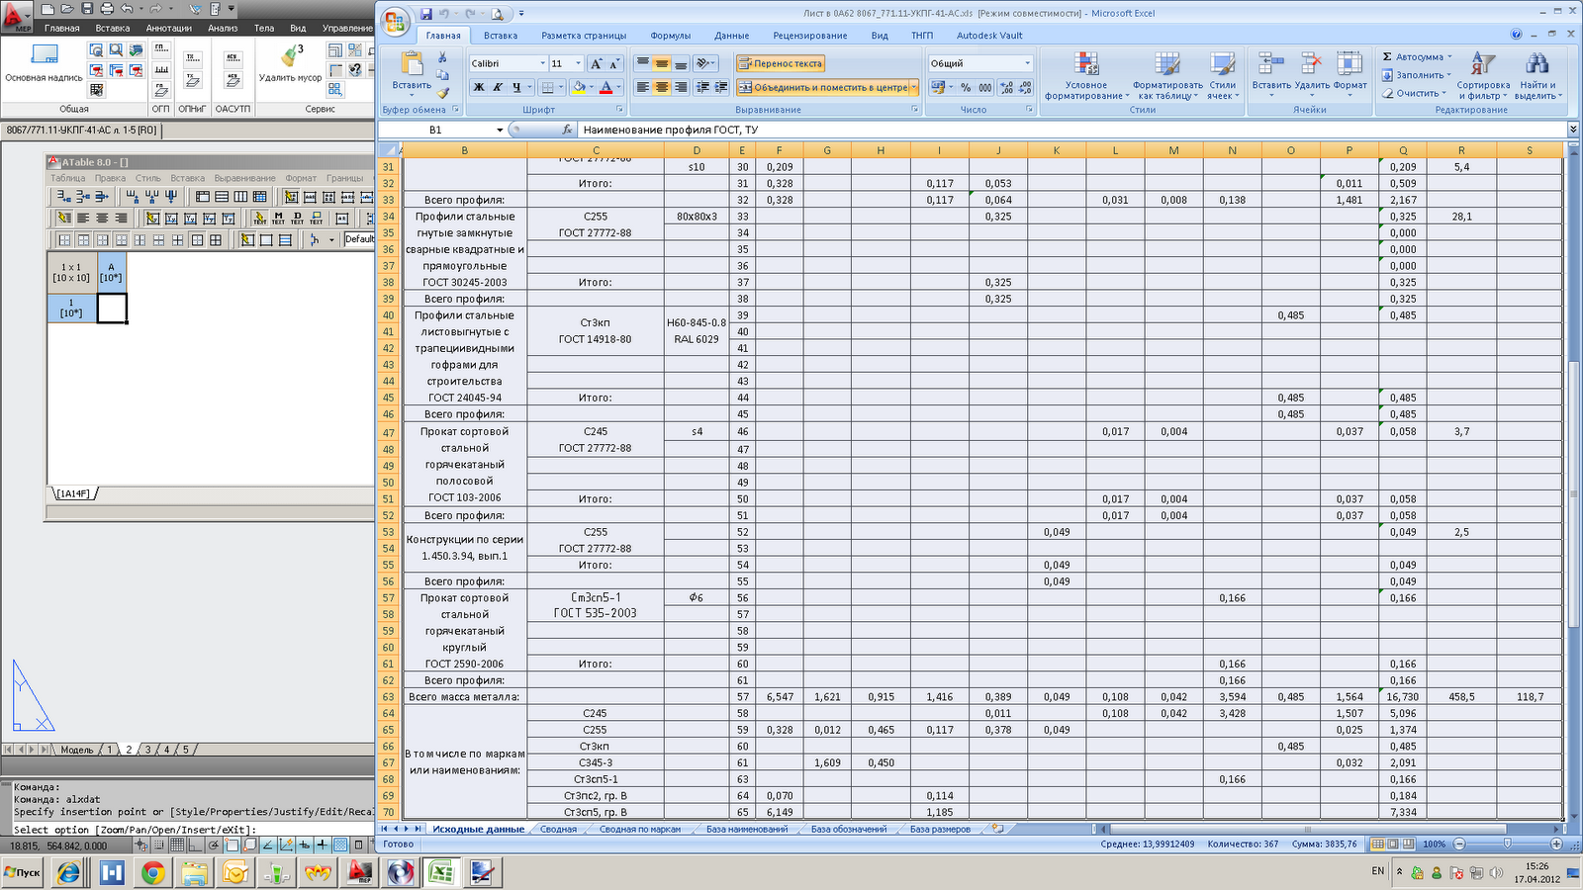Select the 1A14F tab in ATable
The image size is (1583, 890).
coord(73,493)
